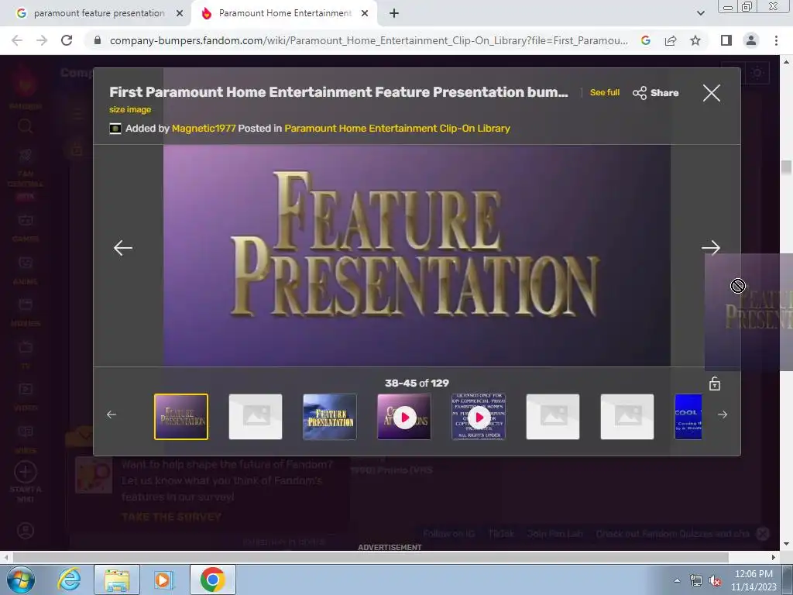This screenshot has height=595, width=793.
Task: Open File Explorer from the taskbar
Action: [x=117, y=580]
